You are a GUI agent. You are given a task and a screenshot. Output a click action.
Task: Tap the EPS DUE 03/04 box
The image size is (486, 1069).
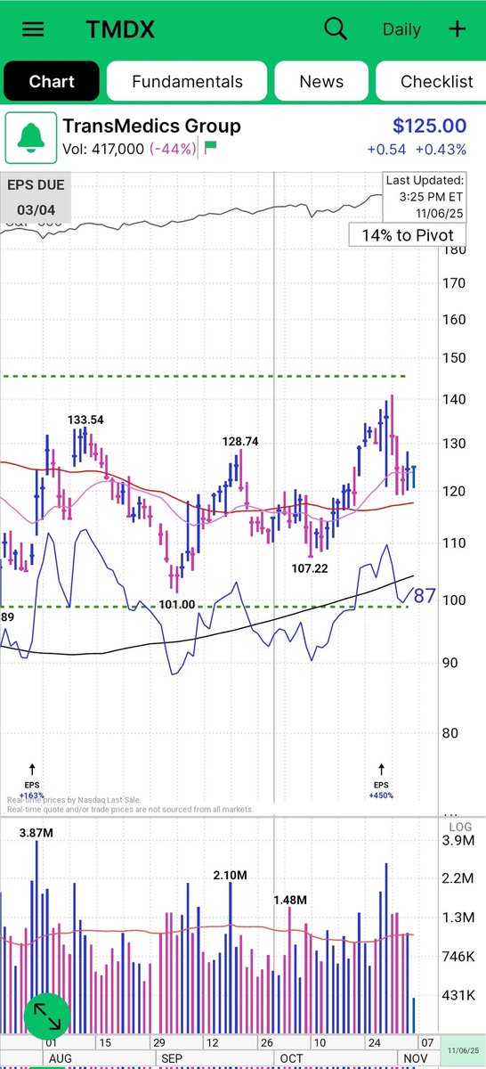[36, 198]
